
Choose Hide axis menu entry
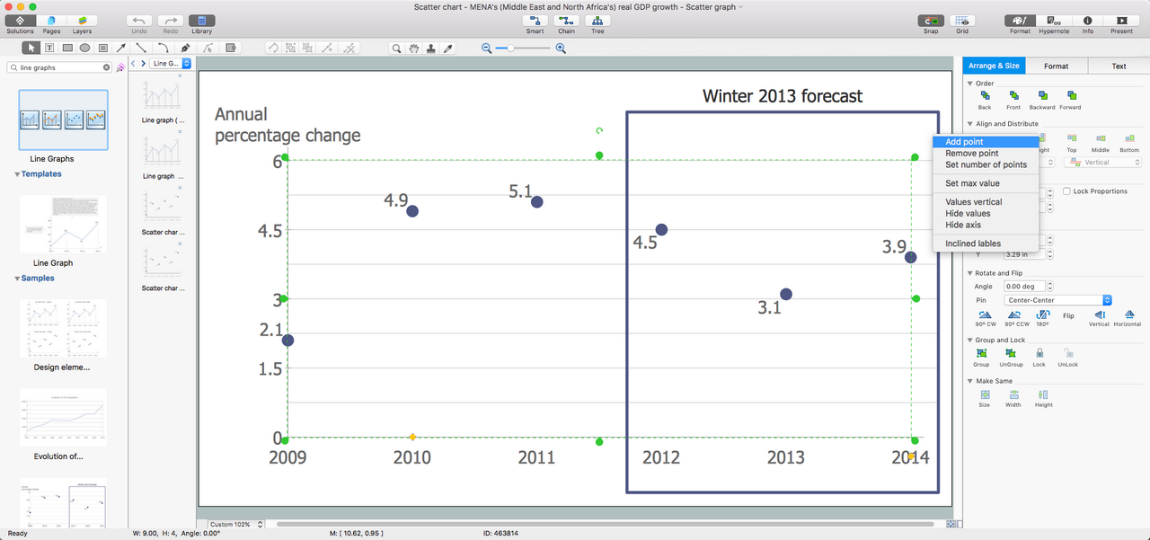tap(986, 226)
